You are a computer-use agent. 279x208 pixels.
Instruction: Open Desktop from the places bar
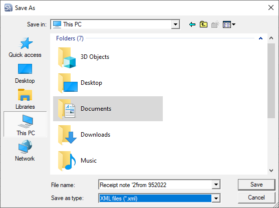pyautogui.click(x=25, y=73)
